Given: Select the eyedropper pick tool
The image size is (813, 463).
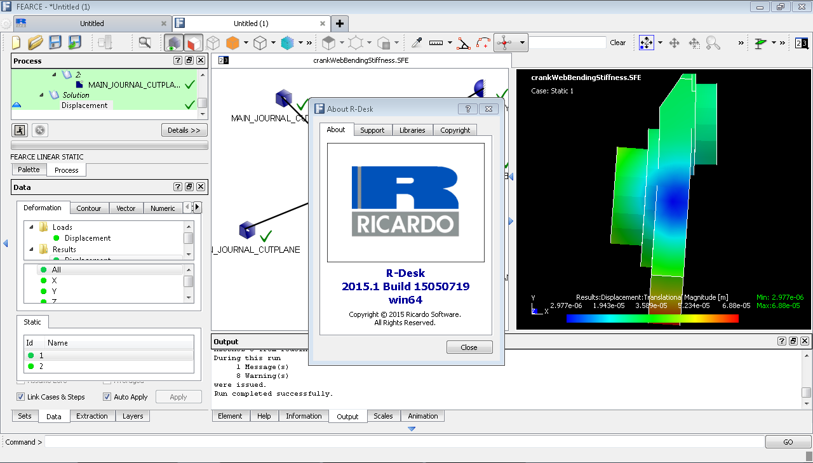Looking at the screenshot, I should coord(417,43).
